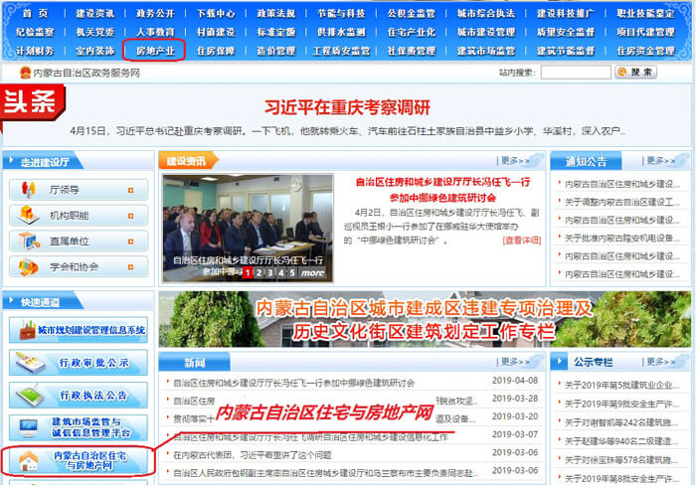Open the 下载中心 menu item
696x488 pixels.
(216, 13)
